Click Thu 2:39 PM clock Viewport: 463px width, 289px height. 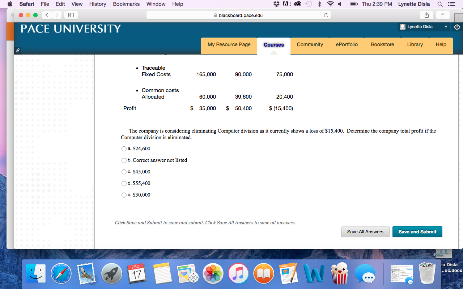pos(377,4)
